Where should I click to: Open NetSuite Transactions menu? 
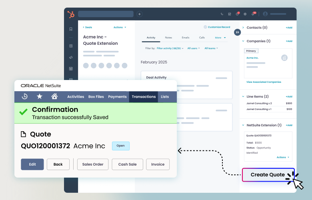(144, 97)
